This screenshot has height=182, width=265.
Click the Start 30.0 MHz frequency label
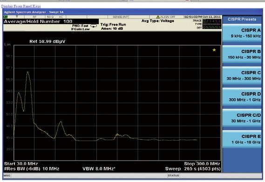(x=21, y=164)
